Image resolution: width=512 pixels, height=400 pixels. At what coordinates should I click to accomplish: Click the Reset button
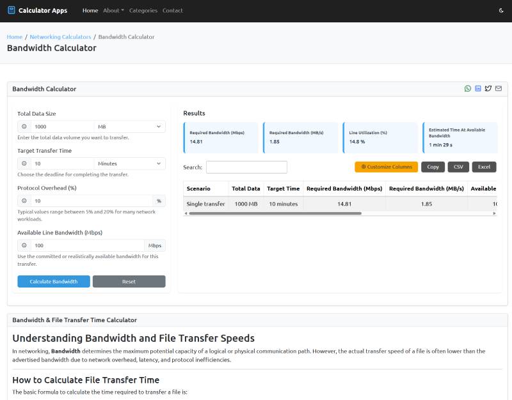pyautogui.click(x=129, y=282)
